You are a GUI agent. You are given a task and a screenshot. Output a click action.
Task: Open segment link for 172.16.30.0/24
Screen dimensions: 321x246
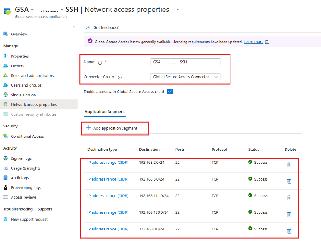click(x=108, y=229)
